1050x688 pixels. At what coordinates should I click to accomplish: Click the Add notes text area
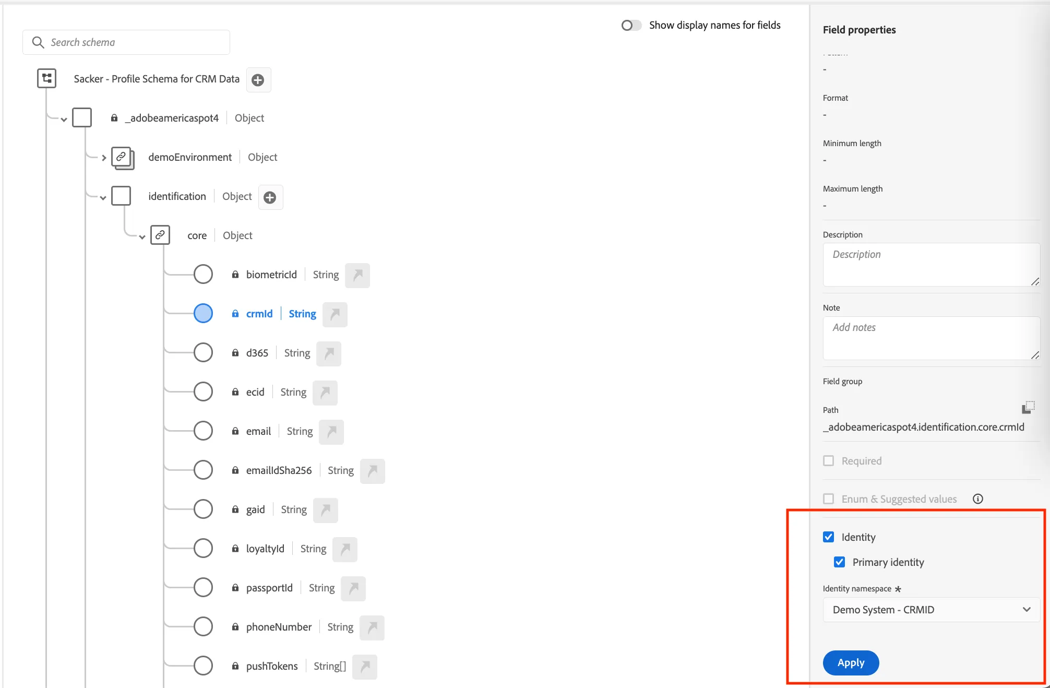(931, 338)
